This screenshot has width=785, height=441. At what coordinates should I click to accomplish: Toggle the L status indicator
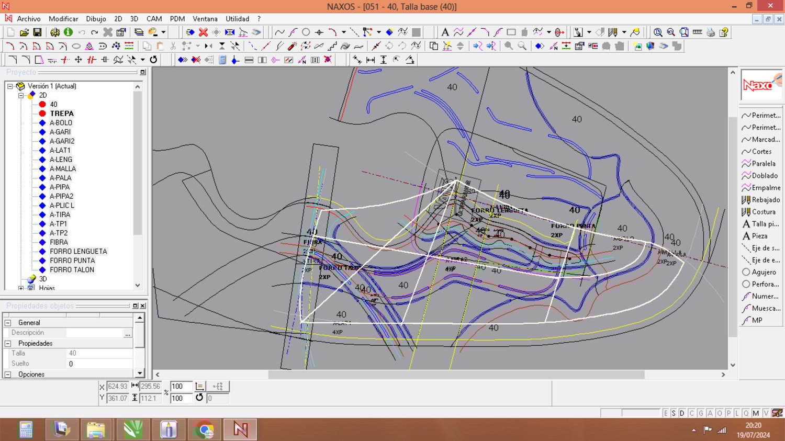tap(737, 413)
